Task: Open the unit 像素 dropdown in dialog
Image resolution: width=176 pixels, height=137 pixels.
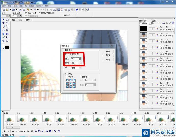Action: (80, 68)
